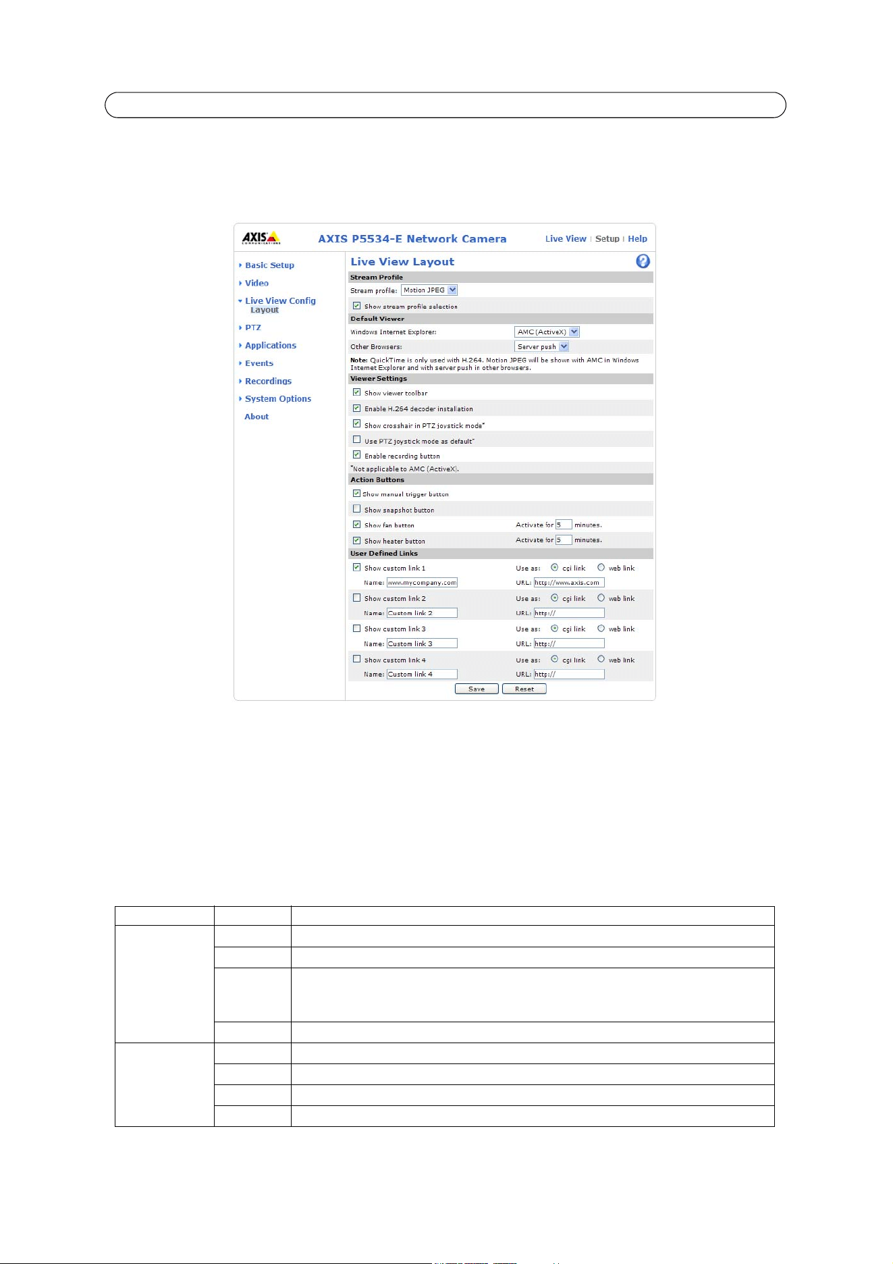Go to Live View
This screenshot has width=893, height=1264.
tap(566, 239)
